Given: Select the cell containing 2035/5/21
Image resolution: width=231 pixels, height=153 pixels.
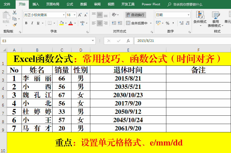Looking at the screenshot, I should 128,87.
